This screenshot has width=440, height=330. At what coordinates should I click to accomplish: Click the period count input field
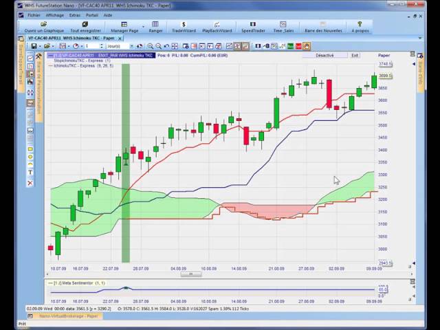[x=91, y=46]
